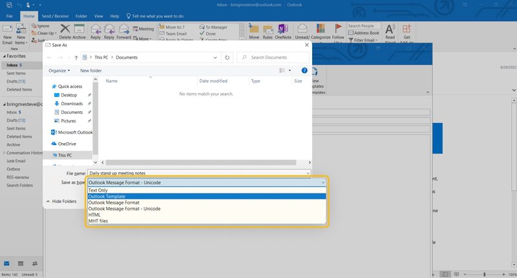
Task: Open the Address Book
Action: (x=364, y=33)
